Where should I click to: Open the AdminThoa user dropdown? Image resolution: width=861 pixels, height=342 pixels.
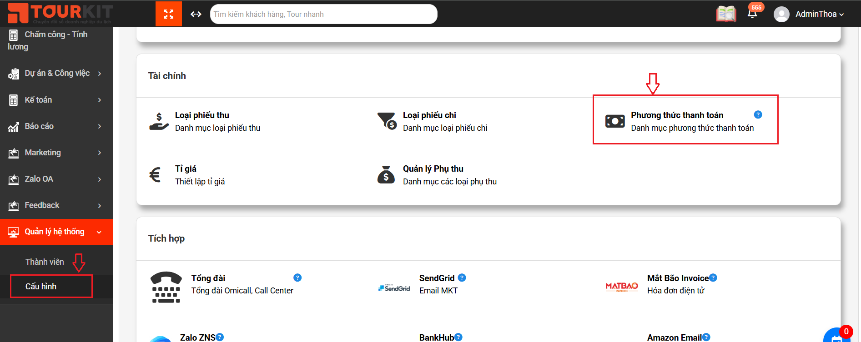coord(809,14)
